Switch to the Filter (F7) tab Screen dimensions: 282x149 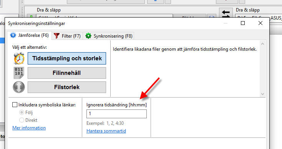(67, 36)
